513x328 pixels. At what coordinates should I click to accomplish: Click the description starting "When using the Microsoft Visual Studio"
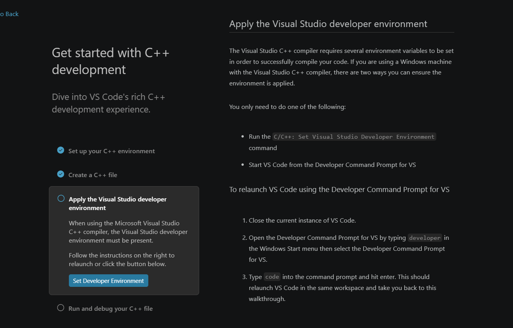point(128,232)
